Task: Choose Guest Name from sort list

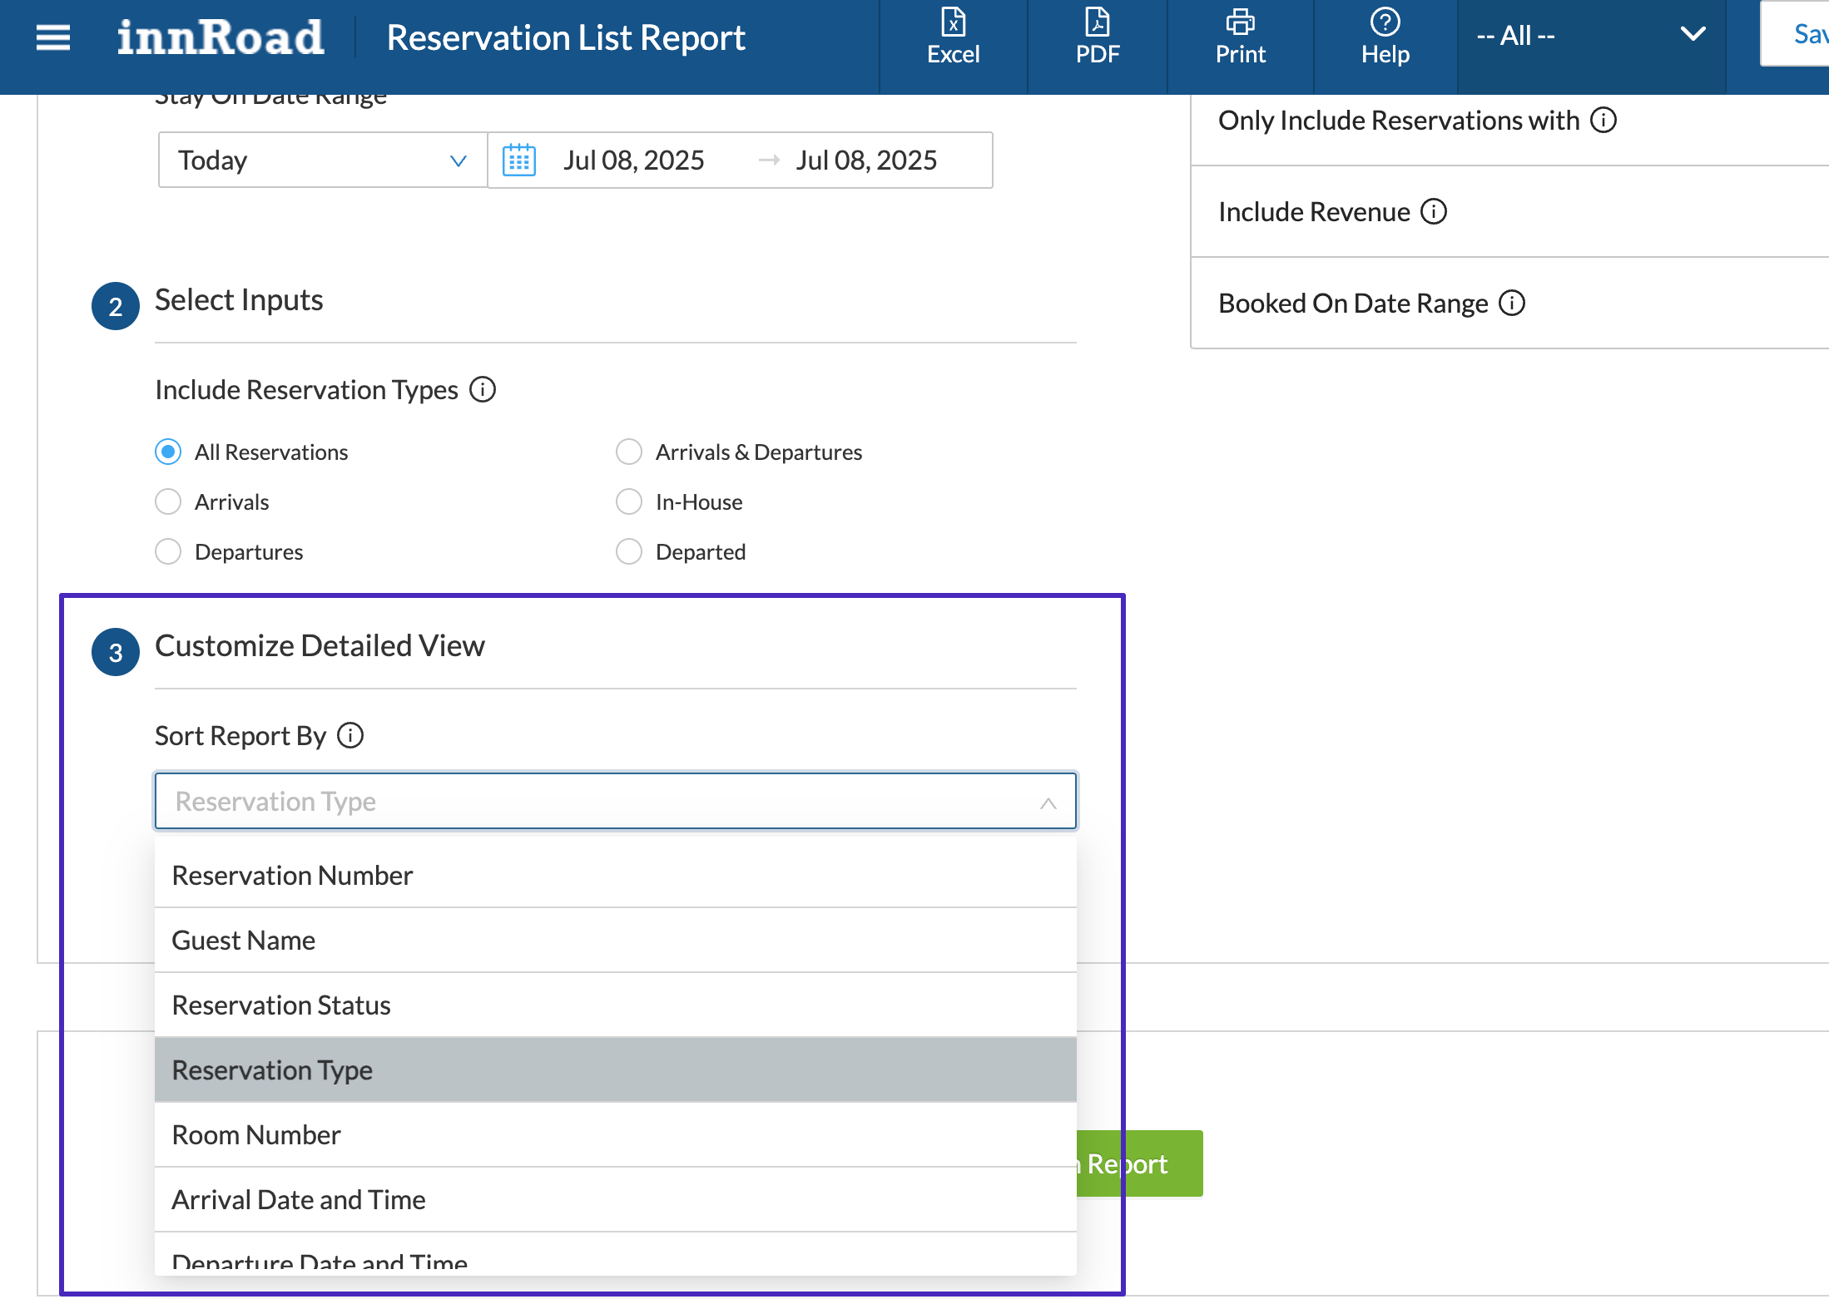Action: [243, 940]
